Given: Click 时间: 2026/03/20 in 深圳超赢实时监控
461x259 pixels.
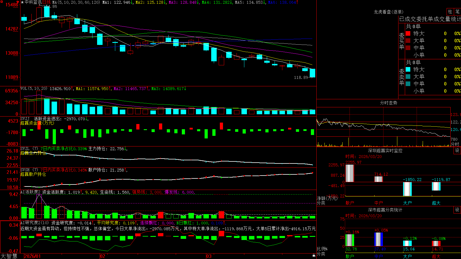Looking at the screenshot, I should point(363,157).
